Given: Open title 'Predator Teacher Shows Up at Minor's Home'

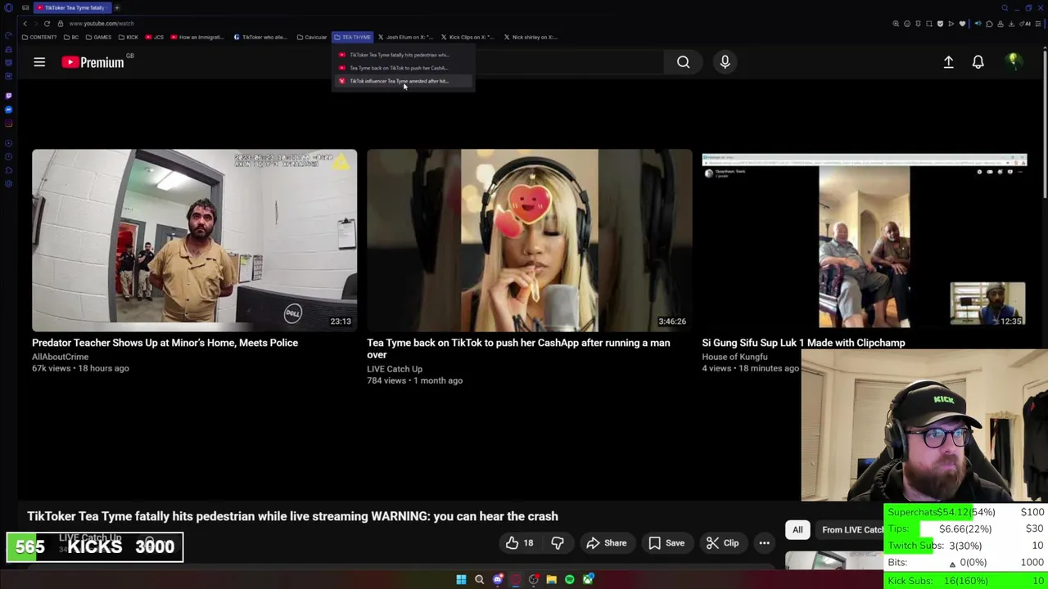Looking at the screenshot, I should click(x=165, y=343).
